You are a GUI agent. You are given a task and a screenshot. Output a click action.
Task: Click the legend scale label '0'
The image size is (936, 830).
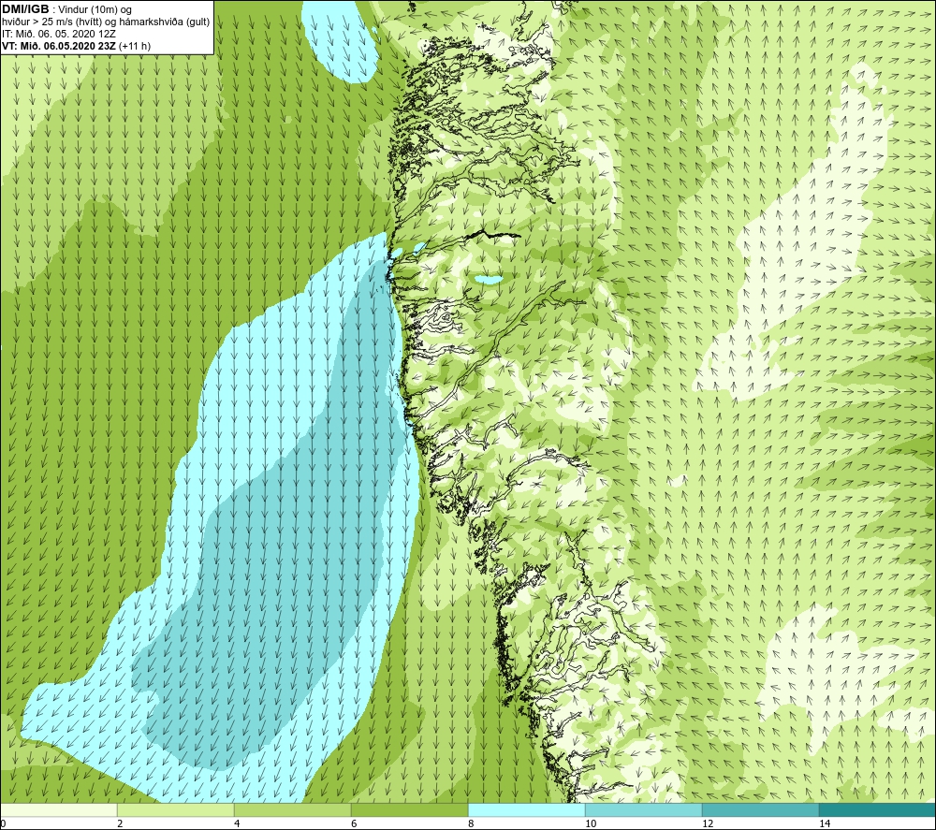[3, 823]
